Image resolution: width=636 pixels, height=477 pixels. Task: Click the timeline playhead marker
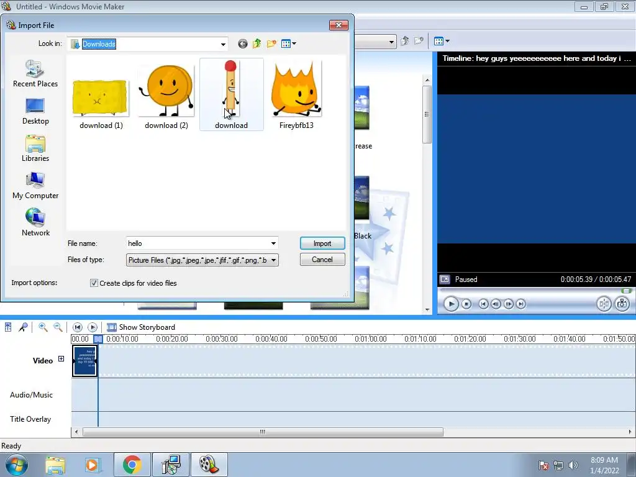[x=98, y=338]
